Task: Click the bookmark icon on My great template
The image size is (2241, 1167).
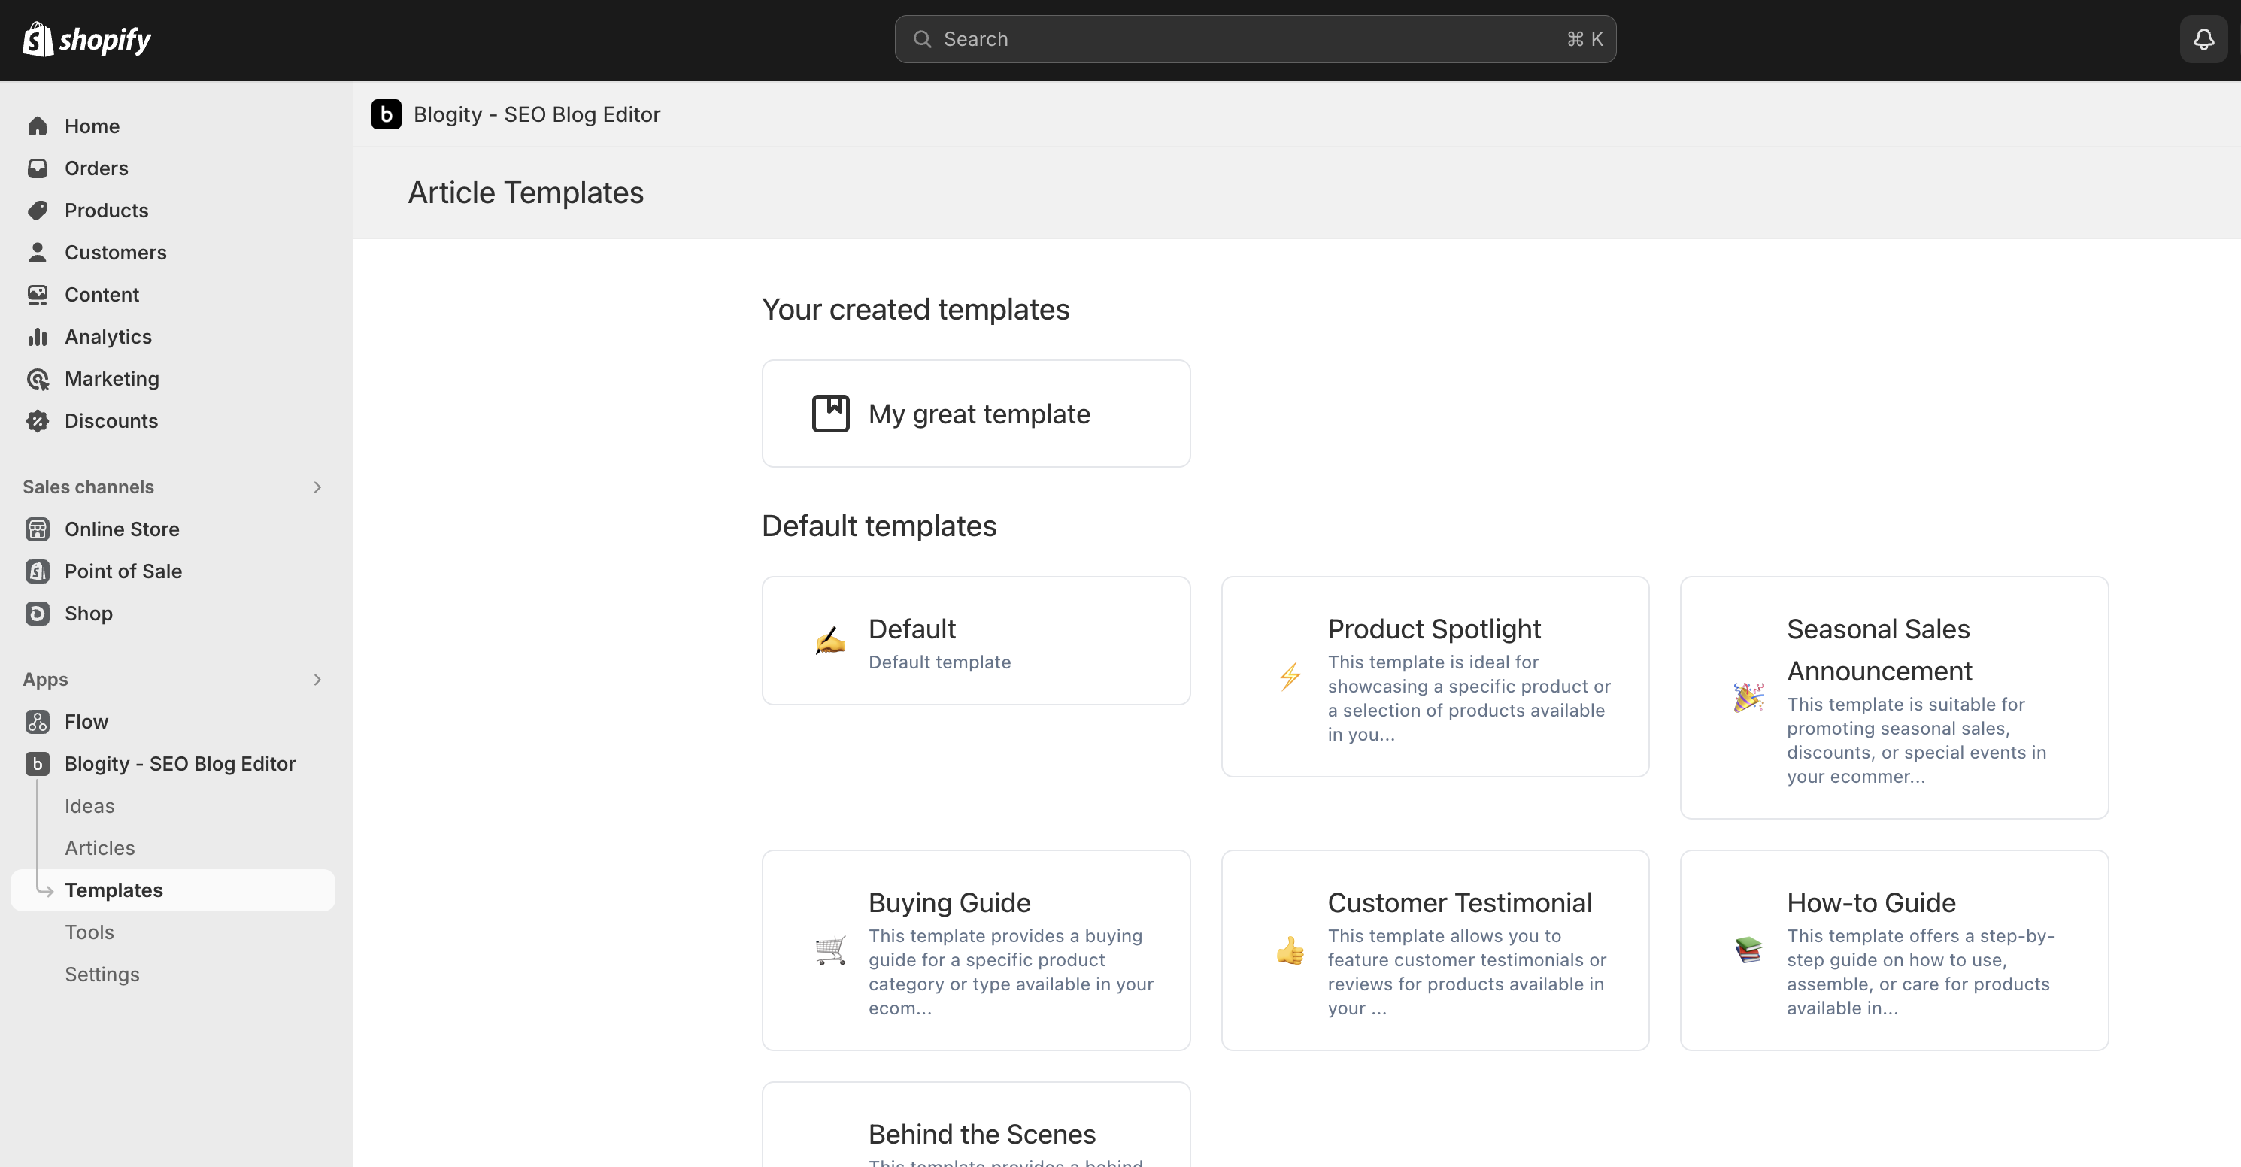Action: pyautogui.click(x=831, y=413)
